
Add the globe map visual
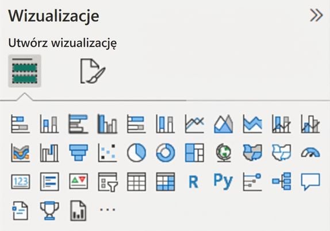tap(224, 152)
